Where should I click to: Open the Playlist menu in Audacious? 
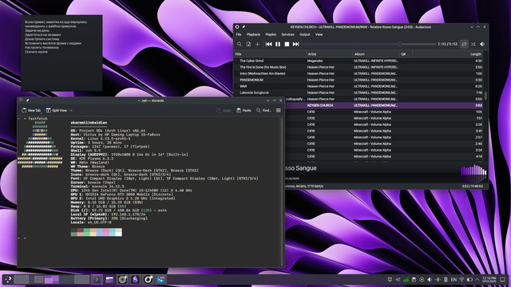coord(271,34)
